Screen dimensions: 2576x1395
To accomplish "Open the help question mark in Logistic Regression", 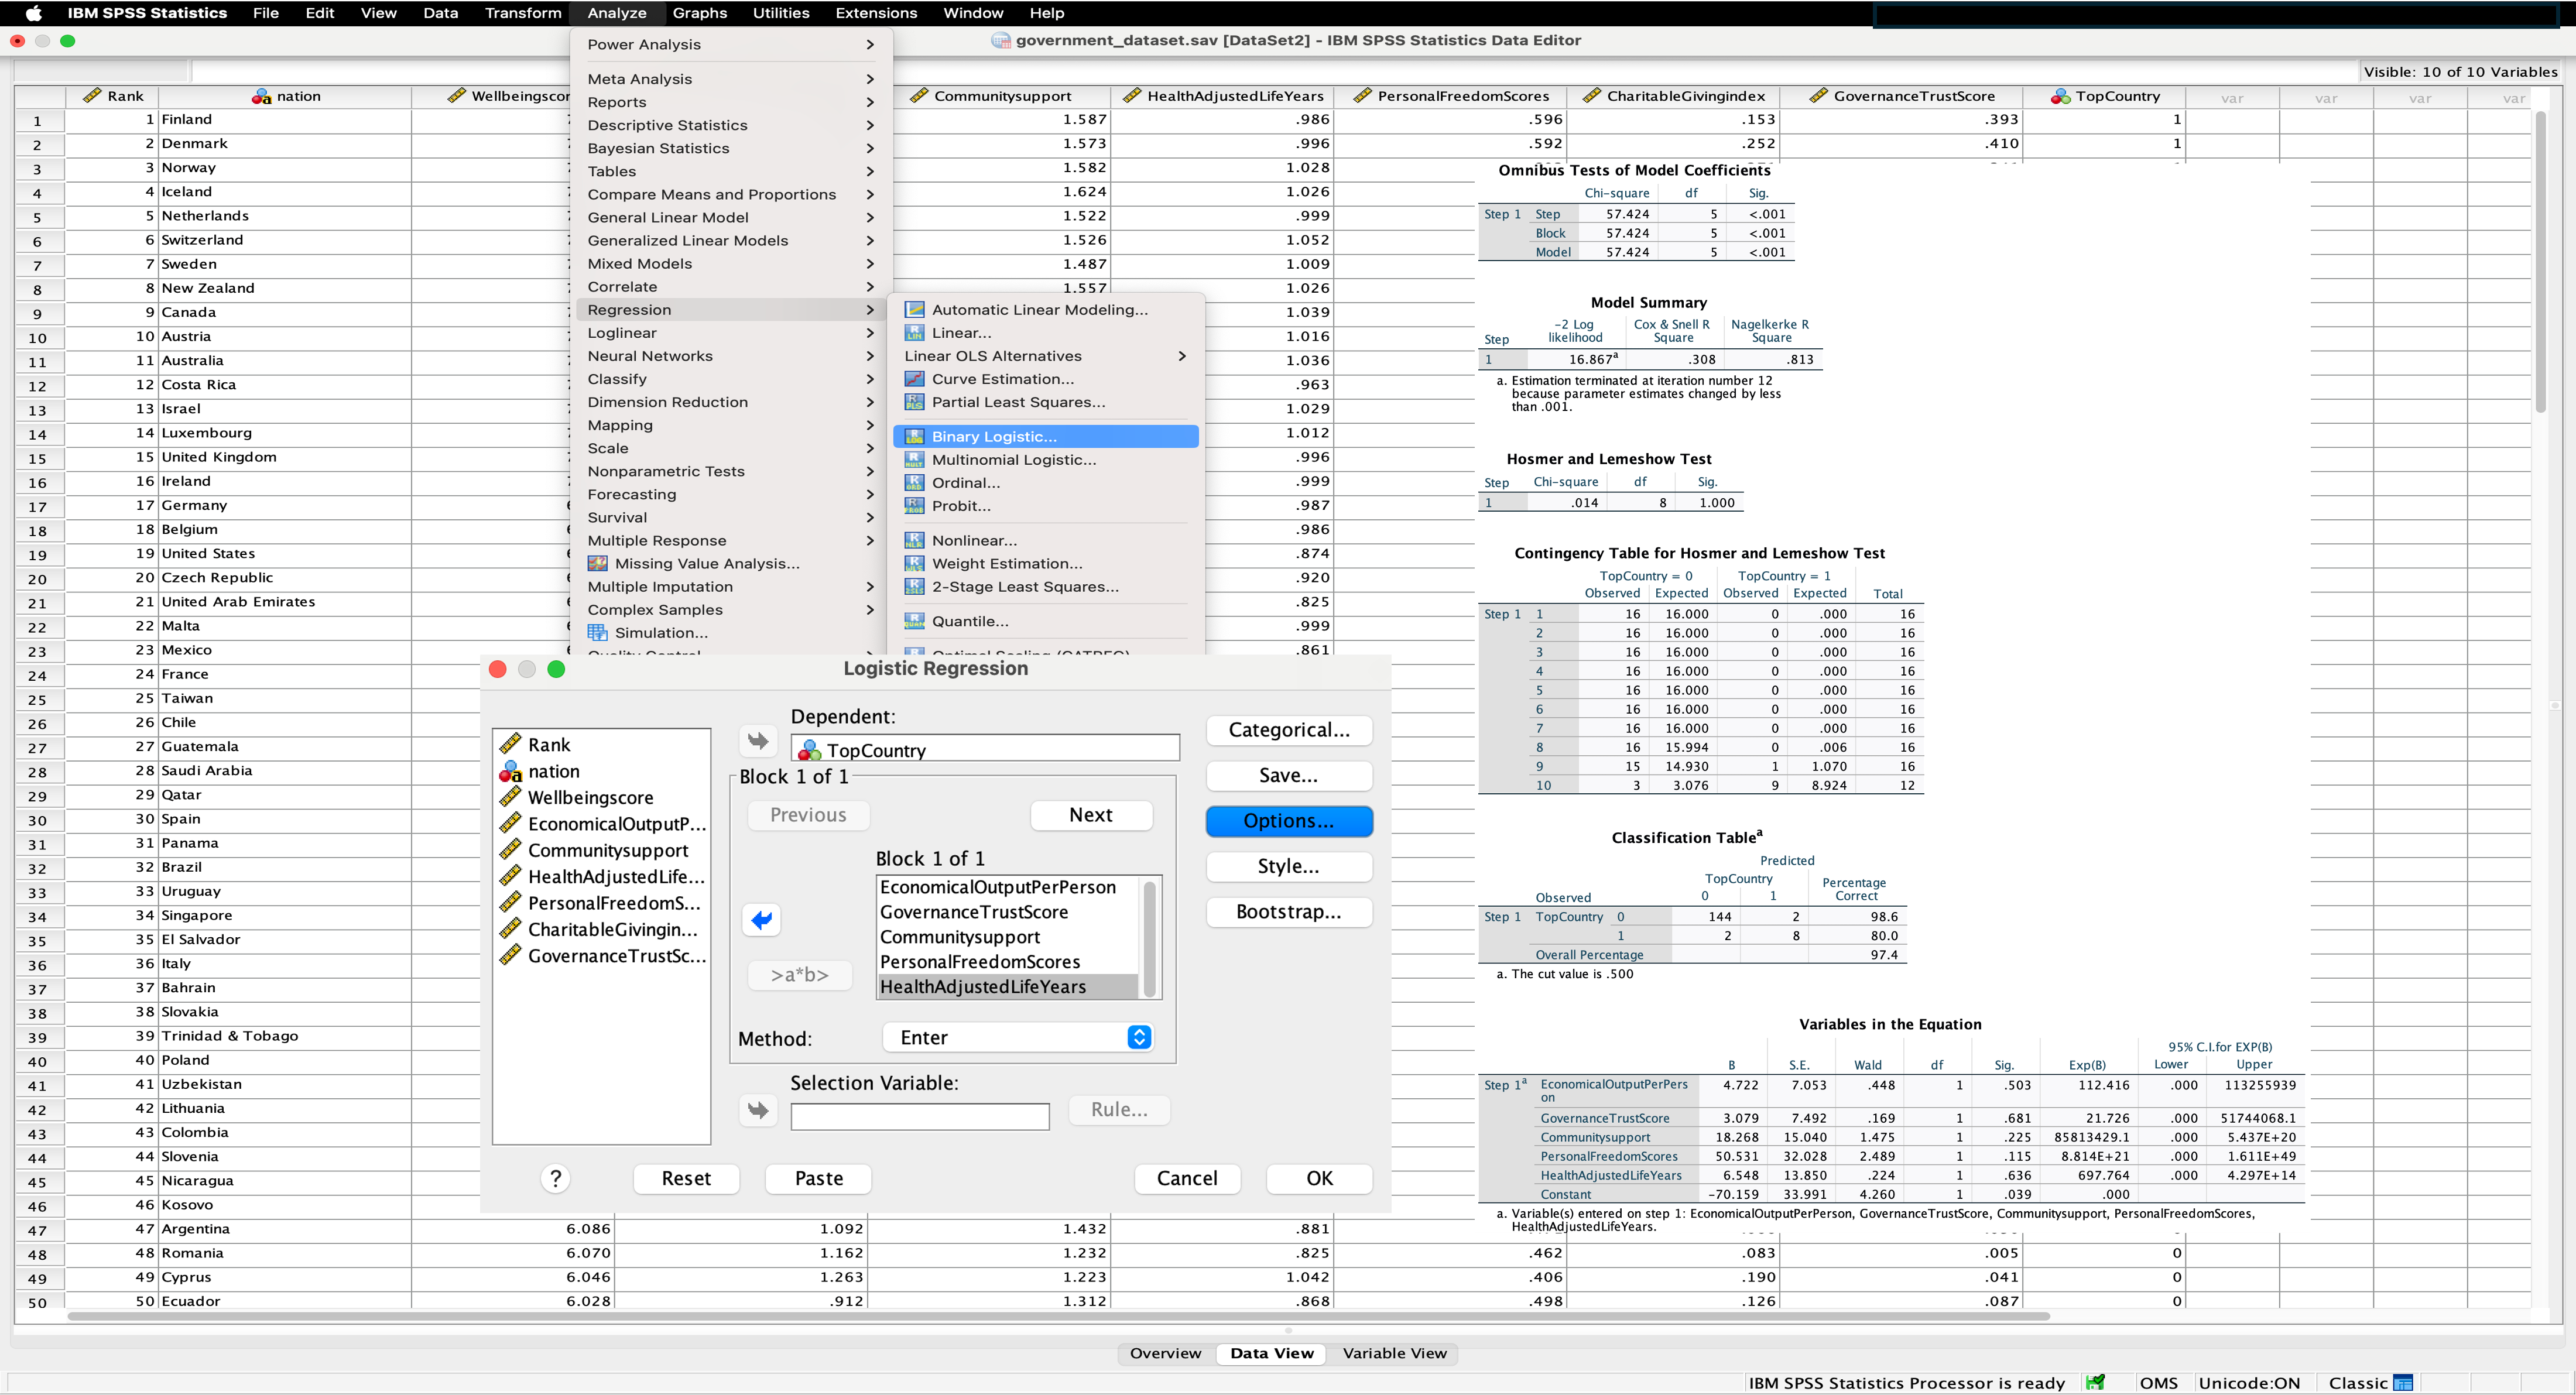I will pyautogui.click(x=556, y=1179).
